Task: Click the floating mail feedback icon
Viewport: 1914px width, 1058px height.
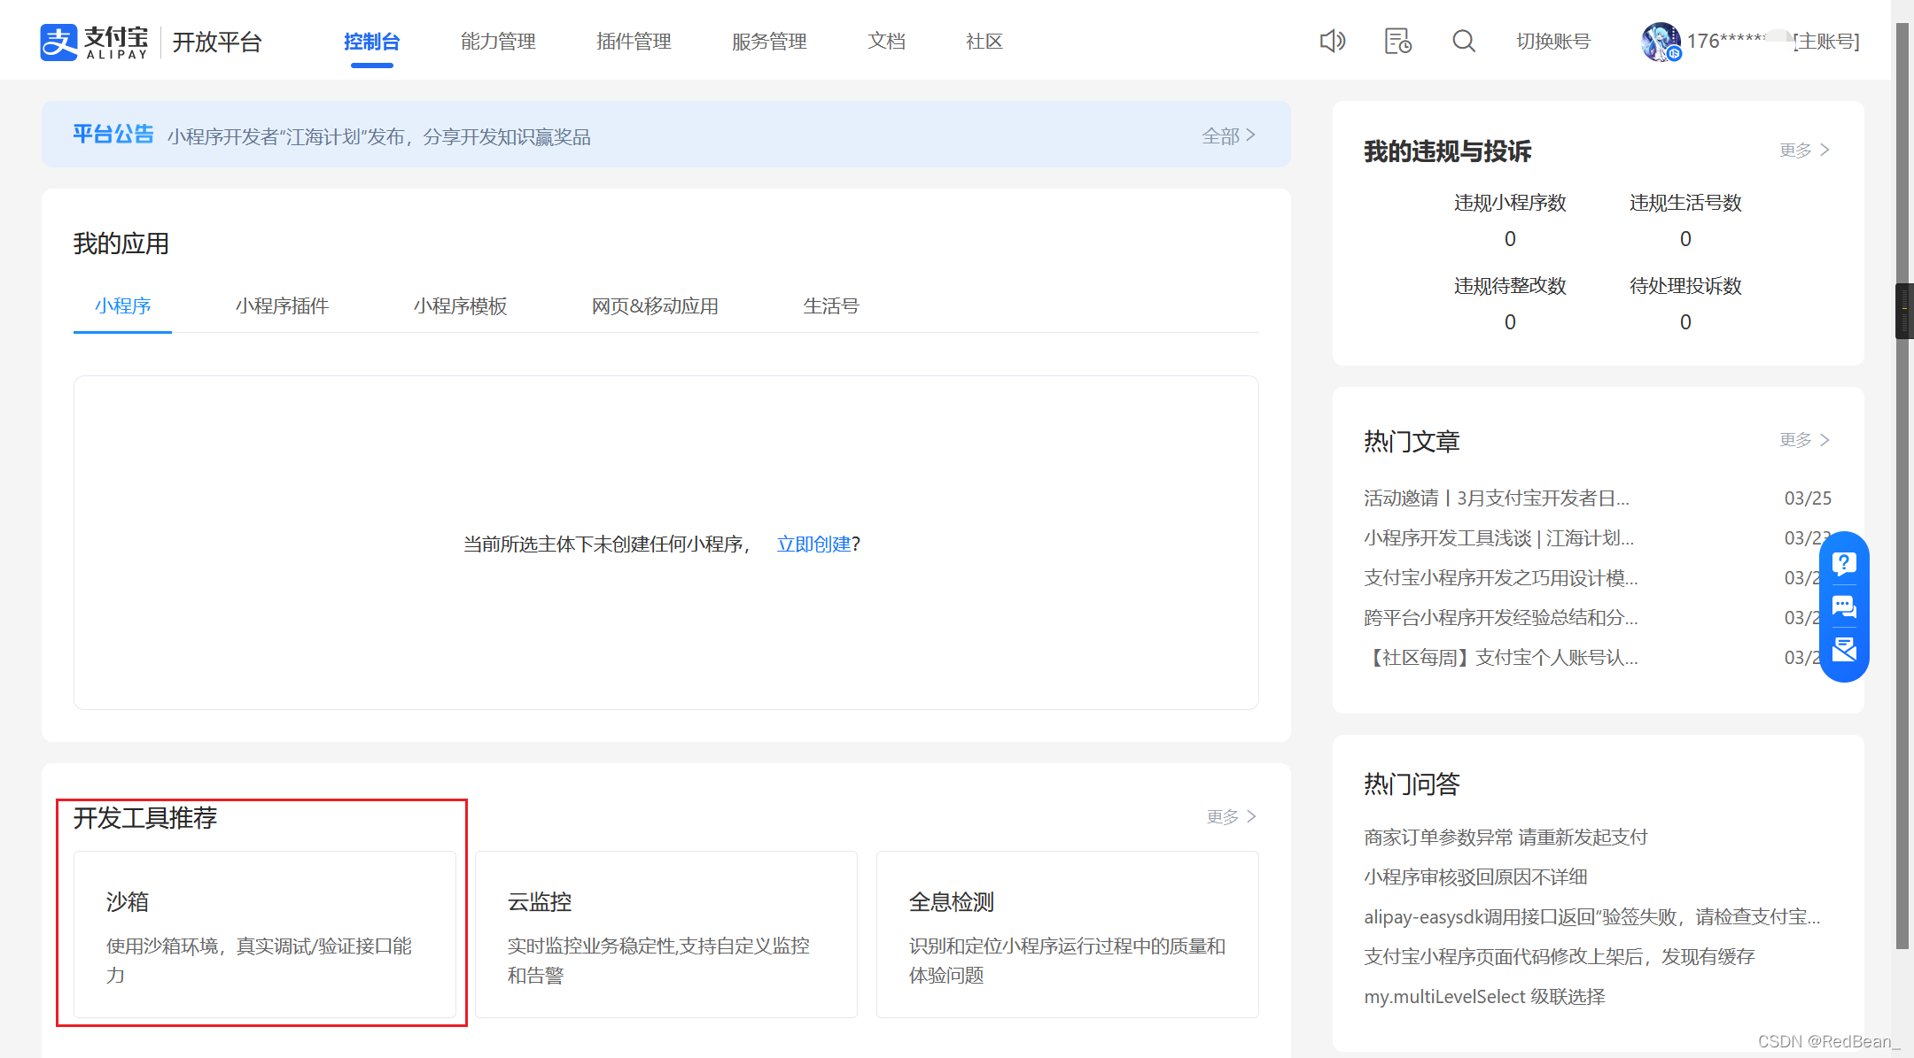Action: pos(1844,650)
